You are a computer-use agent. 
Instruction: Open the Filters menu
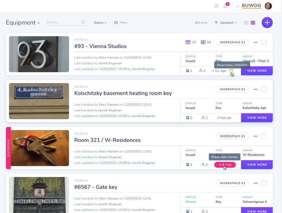[121, 23]
